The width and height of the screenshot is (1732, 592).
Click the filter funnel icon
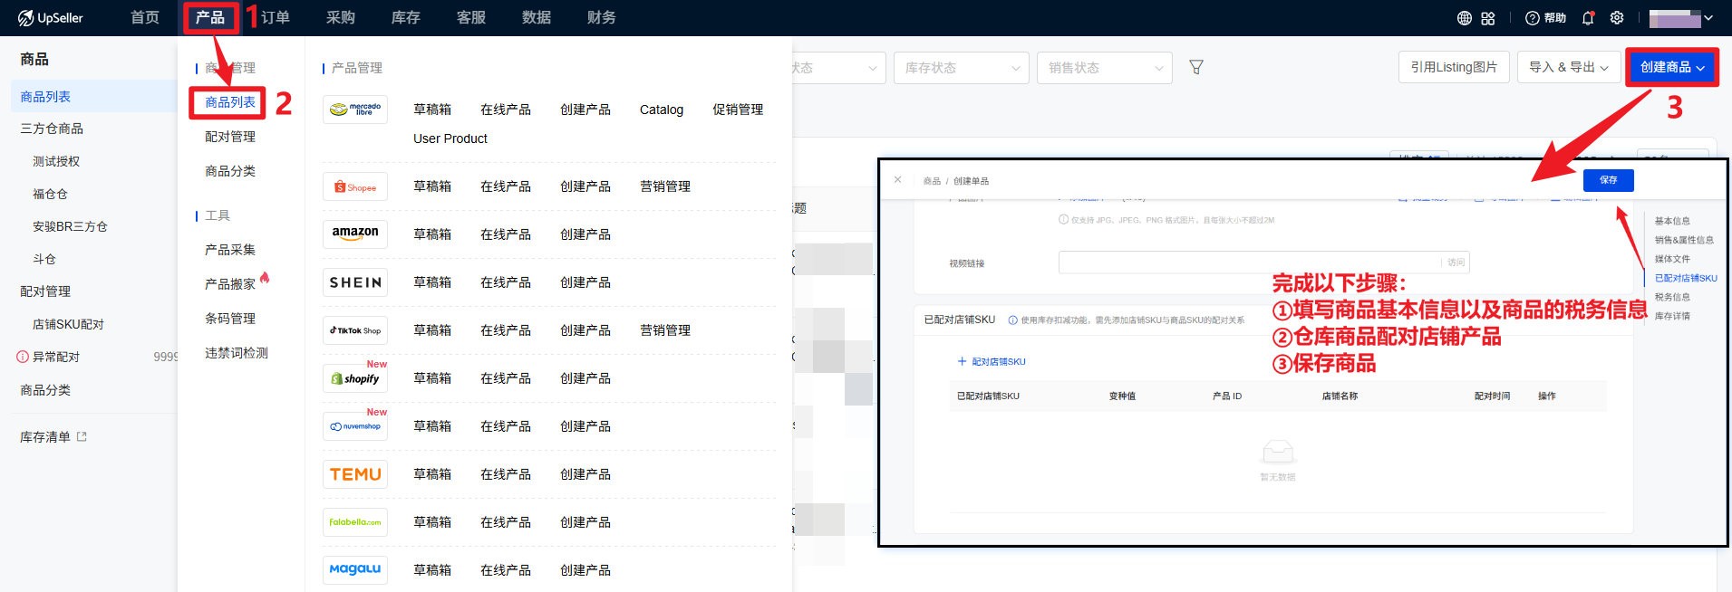coord(1196,67)
